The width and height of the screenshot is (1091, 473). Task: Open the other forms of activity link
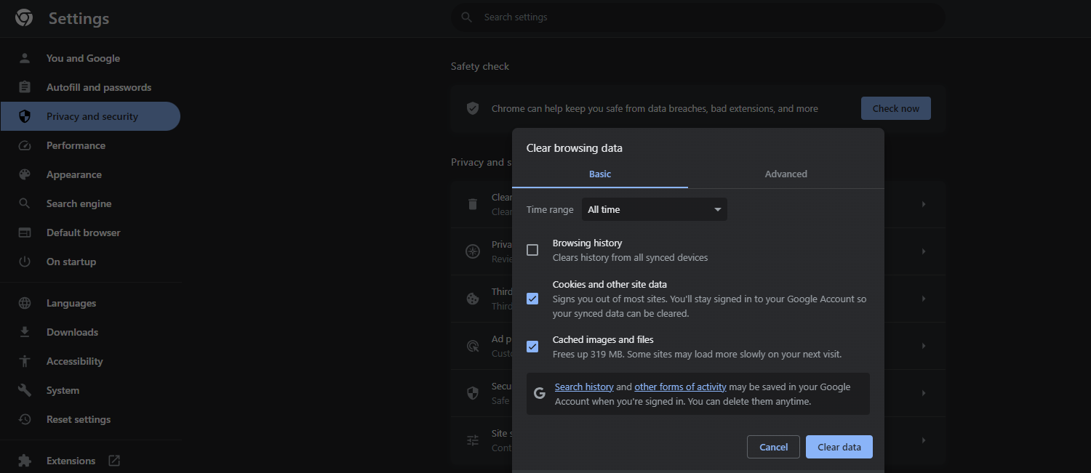681,387
